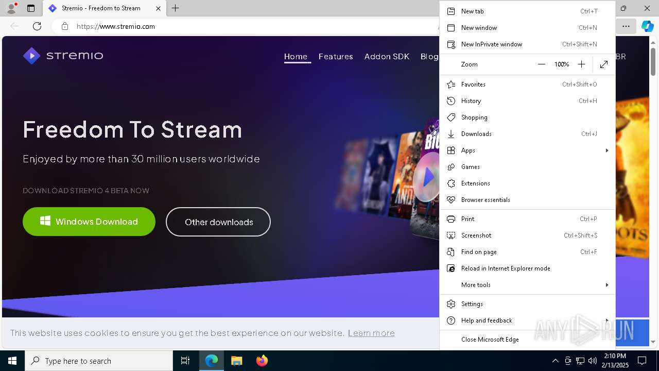Select Downloads menu item
The width and height of the screenshot is (659, 371).
click(527, 134)
